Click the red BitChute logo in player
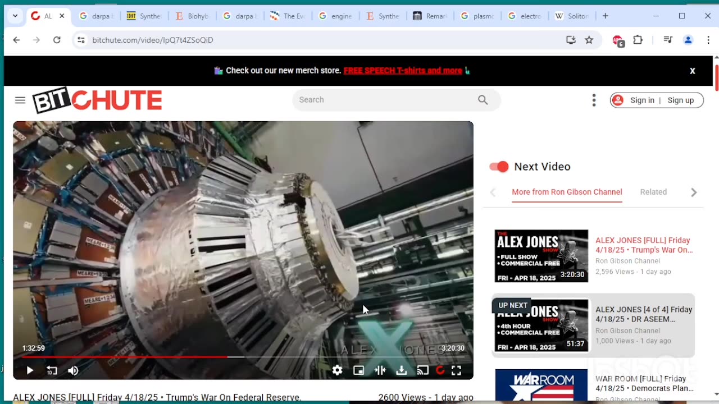The image size is (719, 404). click(x=440, y=370)
